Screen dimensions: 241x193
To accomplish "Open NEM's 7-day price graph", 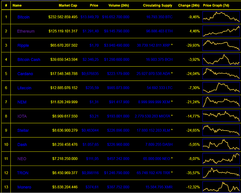I will [x=221, y=102].
